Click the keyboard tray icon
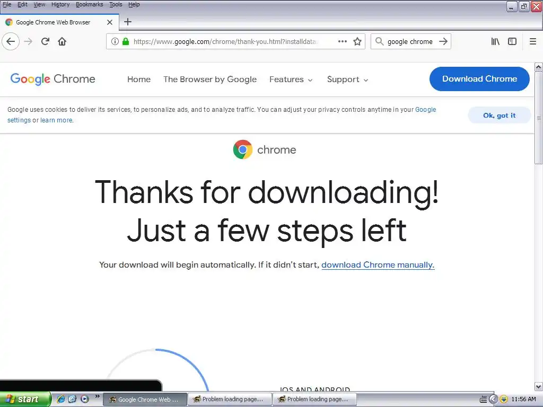Image resolution: width=543 pixels, height=407 pixels. pyautogui.click(x=484, y=400)
